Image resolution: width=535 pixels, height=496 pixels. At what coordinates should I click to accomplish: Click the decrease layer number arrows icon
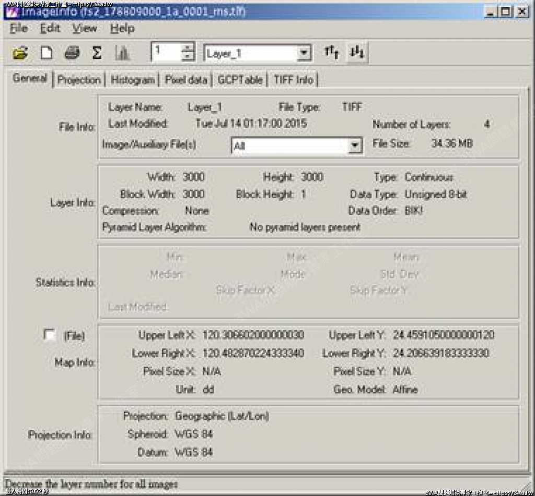point(357,52)
